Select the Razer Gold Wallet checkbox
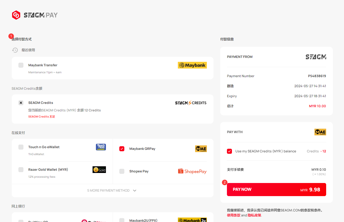 point(21,170)
